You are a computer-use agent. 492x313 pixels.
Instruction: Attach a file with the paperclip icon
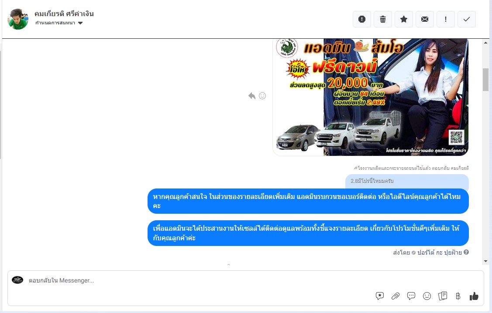tap(396, 296)
